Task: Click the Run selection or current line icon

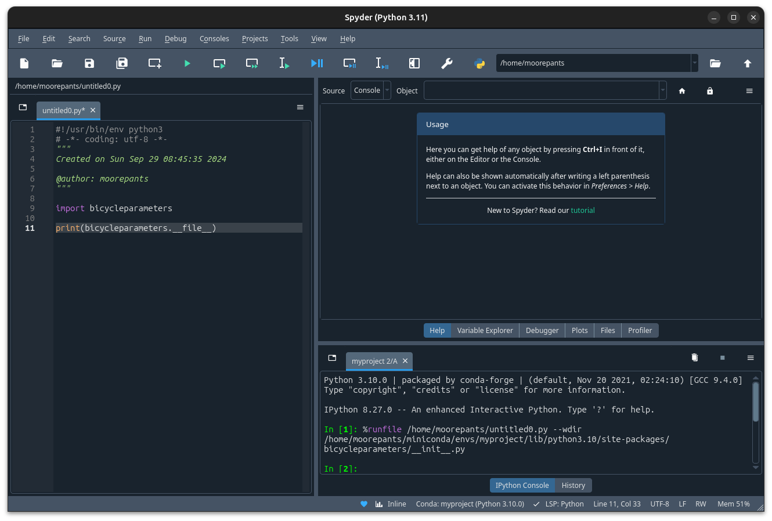Action: (284, 63)
